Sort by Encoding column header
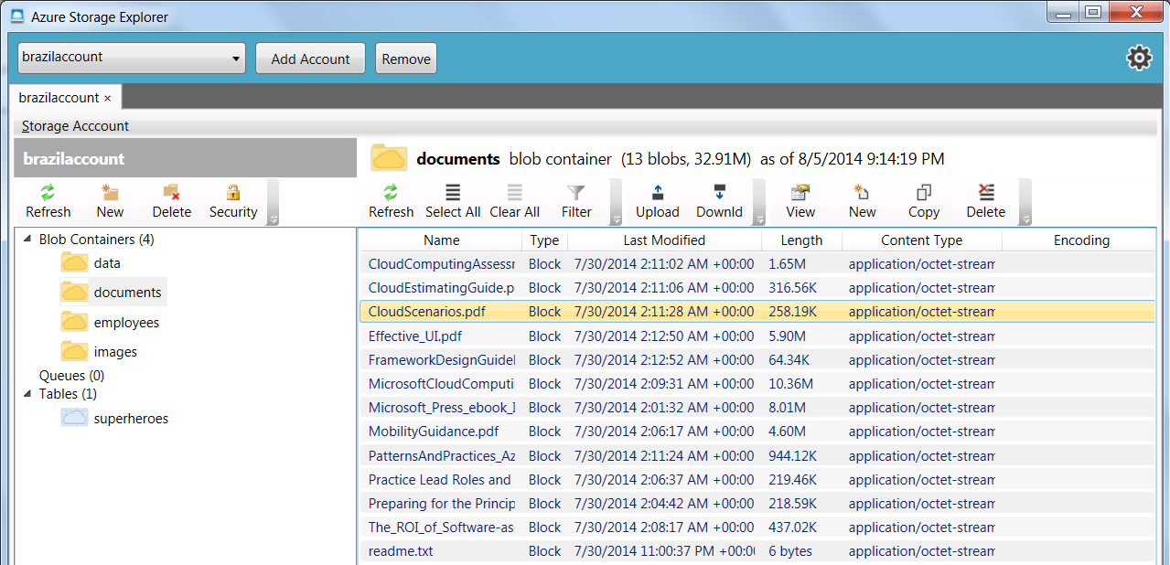Screen dimensions: 1170x565 pyautogui.click(x=1081, y=240)
